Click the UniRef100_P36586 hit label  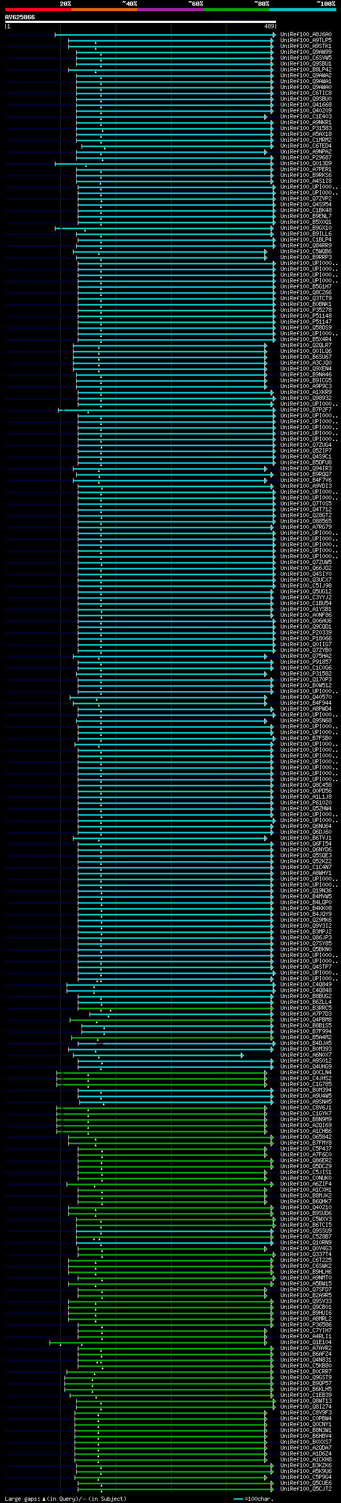306,1325
